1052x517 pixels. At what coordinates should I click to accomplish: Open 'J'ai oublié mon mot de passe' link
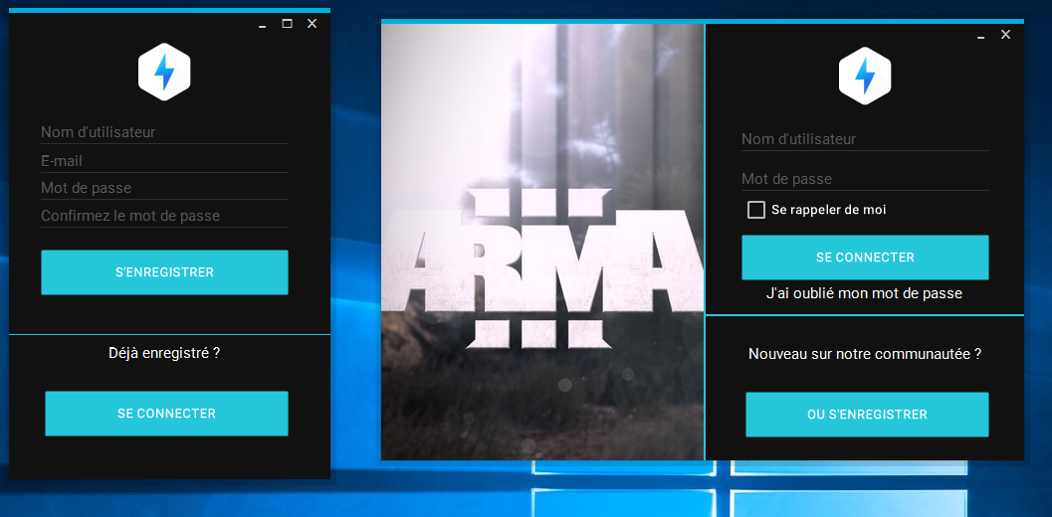coord(864,293)
